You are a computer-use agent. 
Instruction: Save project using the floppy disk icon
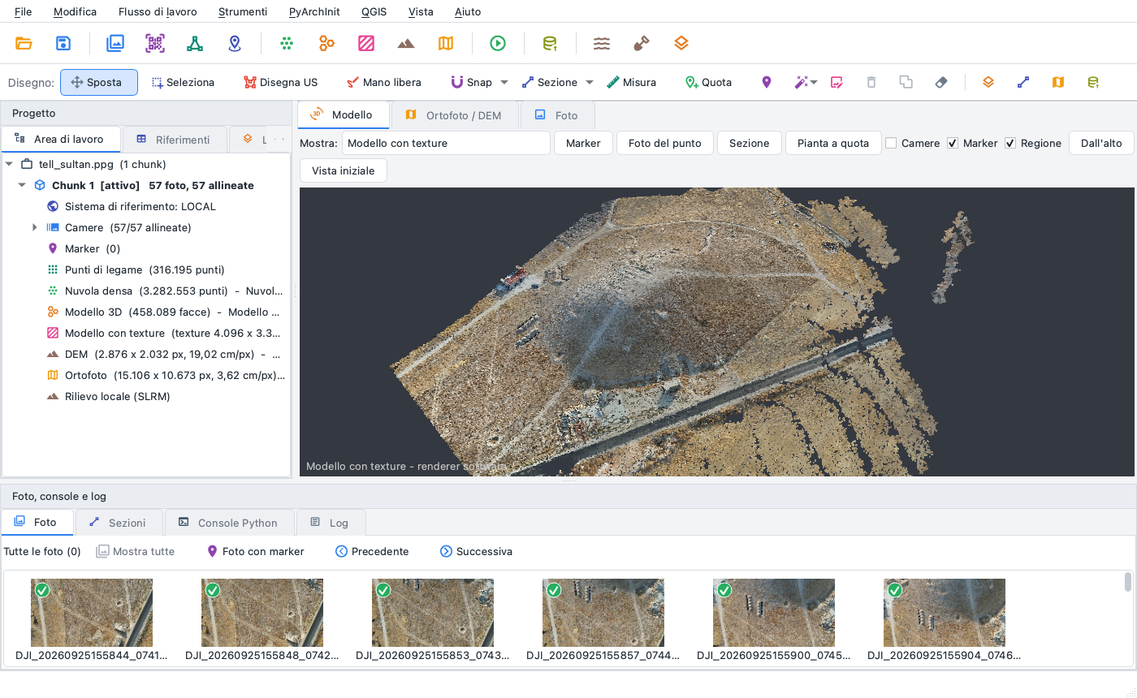63,43
